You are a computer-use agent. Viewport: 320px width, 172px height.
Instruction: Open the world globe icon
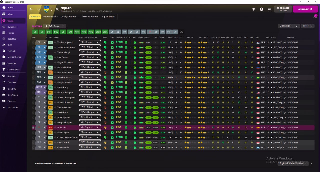pos(254,9)
